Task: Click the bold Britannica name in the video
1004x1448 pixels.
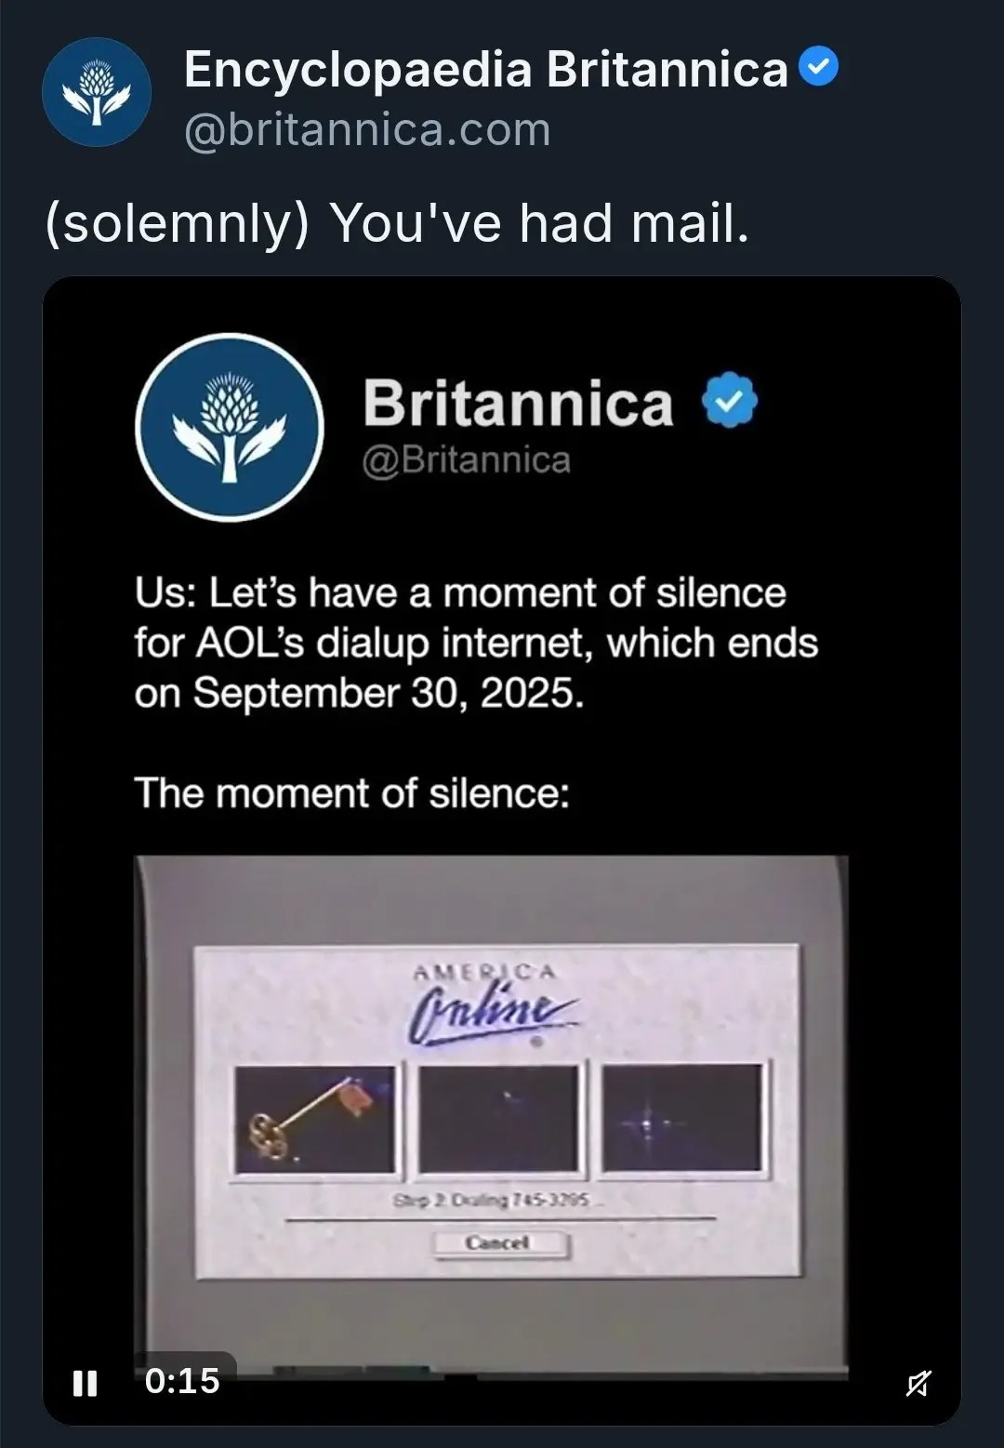Action: pos(517,404)
